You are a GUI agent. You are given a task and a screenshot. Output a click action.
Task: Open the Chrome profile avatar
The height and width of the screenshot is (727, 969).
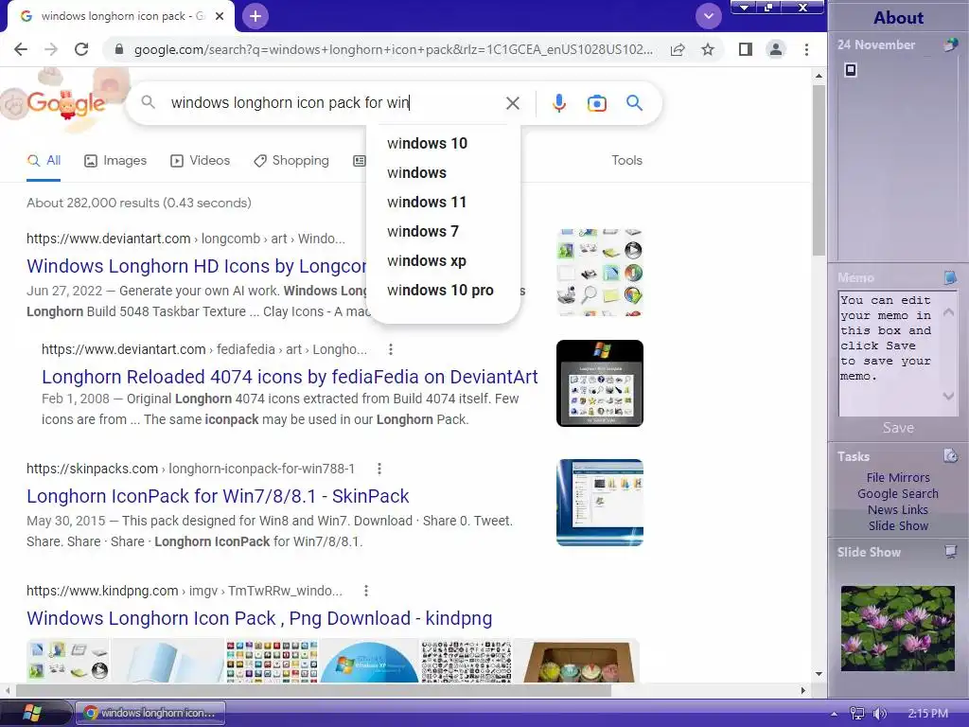click(x=776, y=49)
